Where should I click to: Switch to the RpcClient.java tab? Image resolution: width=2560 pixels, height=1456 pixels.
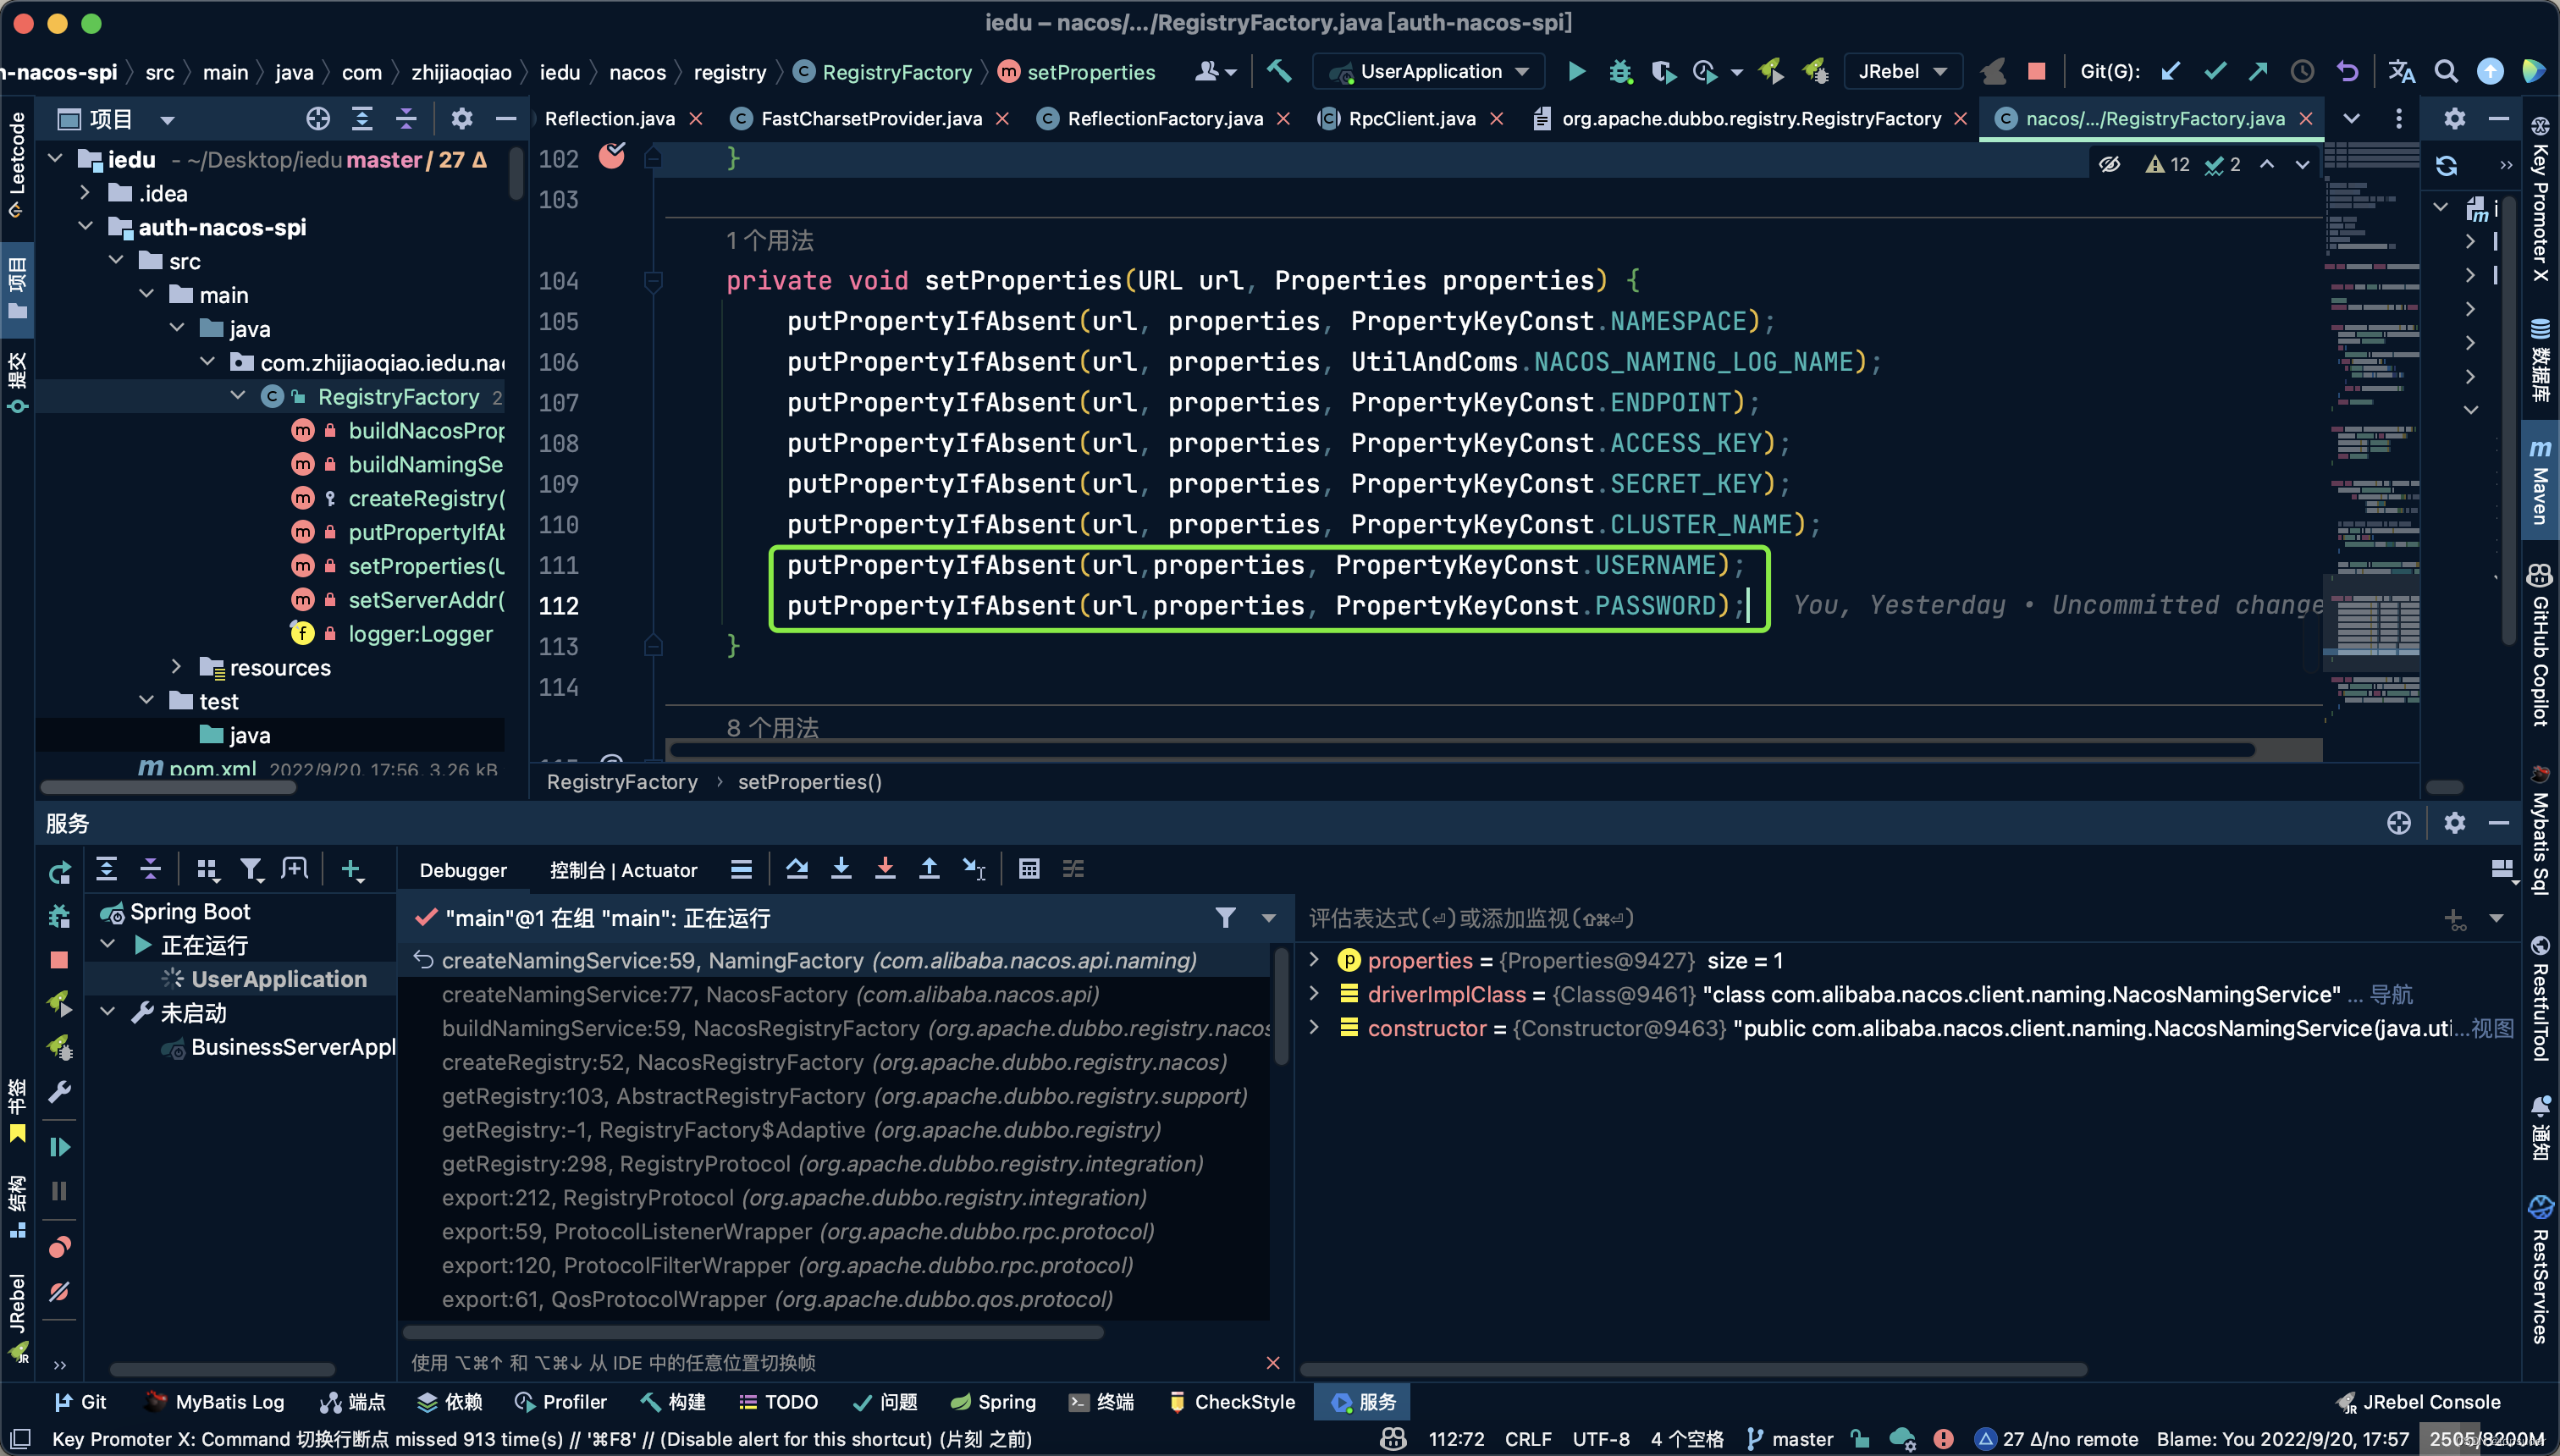(x=1411, y=118)
